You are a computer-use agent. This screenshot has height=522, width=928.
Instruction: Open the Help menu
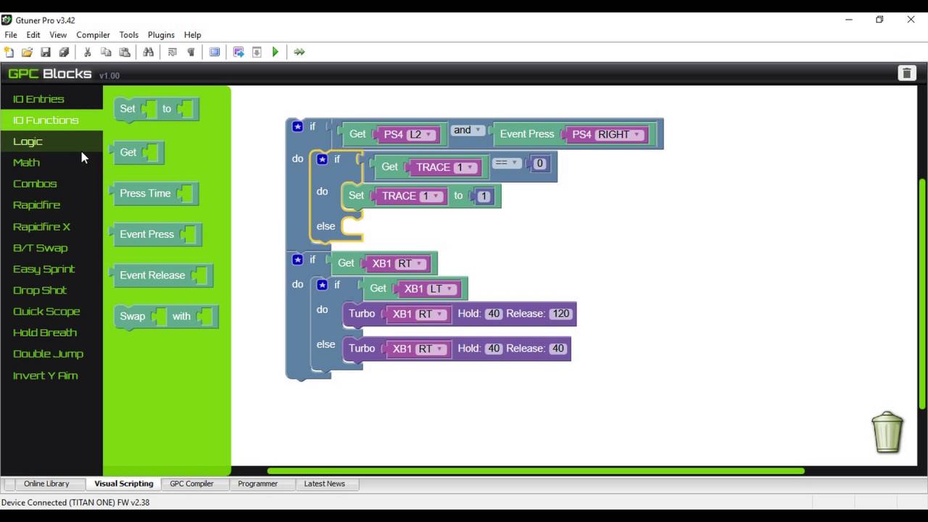pos(192,35)
